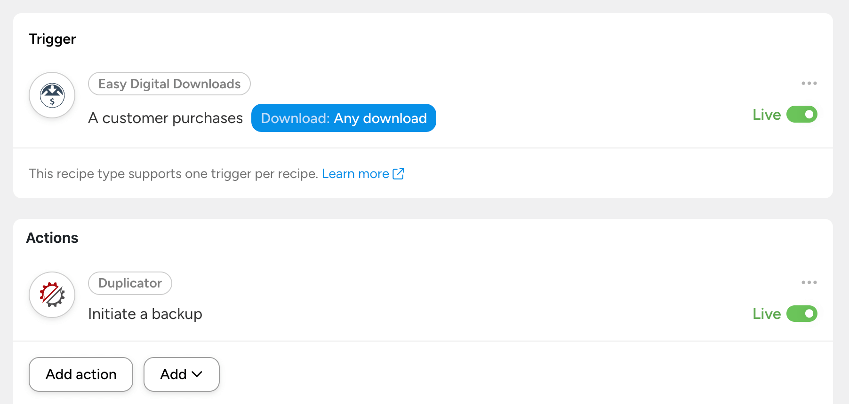This screenshot has height=404, width=849.
Task: Select the 'Initiate a backup' action text
Action: (145, 314)
